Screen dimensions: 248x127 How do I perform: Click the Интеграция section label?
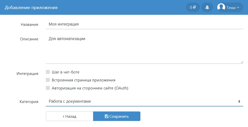coord(28,74)
